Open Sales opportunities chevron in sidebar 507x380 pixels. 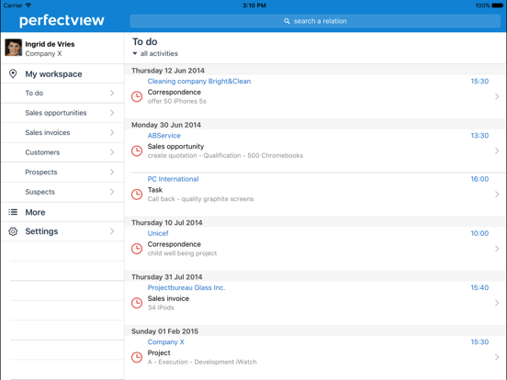click(112, 113)
